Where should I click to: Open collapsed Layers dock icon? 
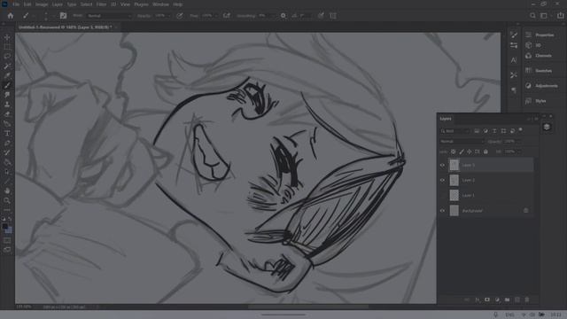tap(547, 127)
